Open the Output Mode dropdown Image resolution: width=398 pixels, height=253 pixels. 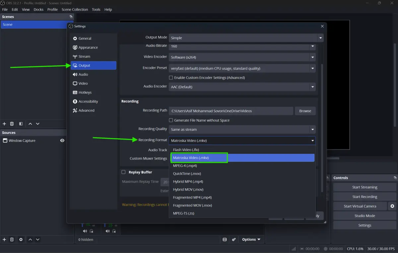(246, 38)
